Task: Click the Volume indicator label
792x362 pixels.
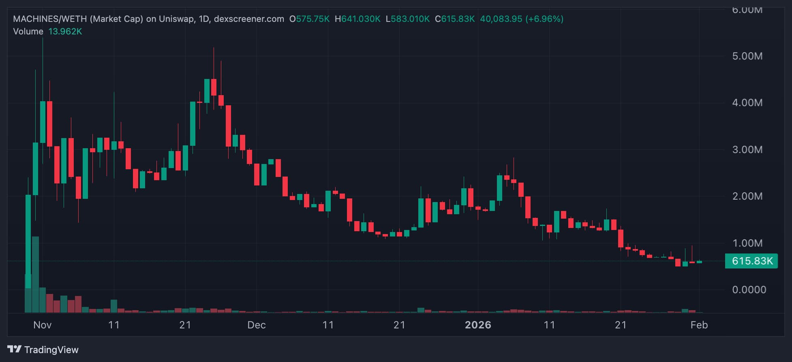Action: tap(28, 32)
